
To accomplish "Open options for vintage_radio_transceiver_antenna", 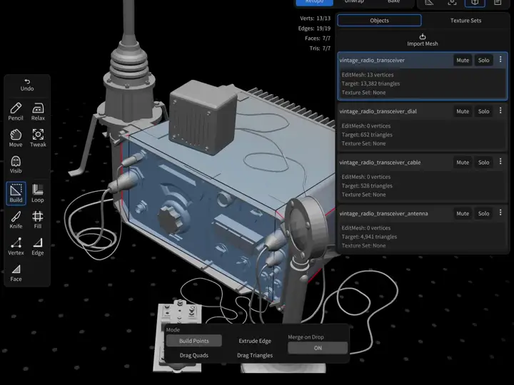I will (x=500, y=212).
